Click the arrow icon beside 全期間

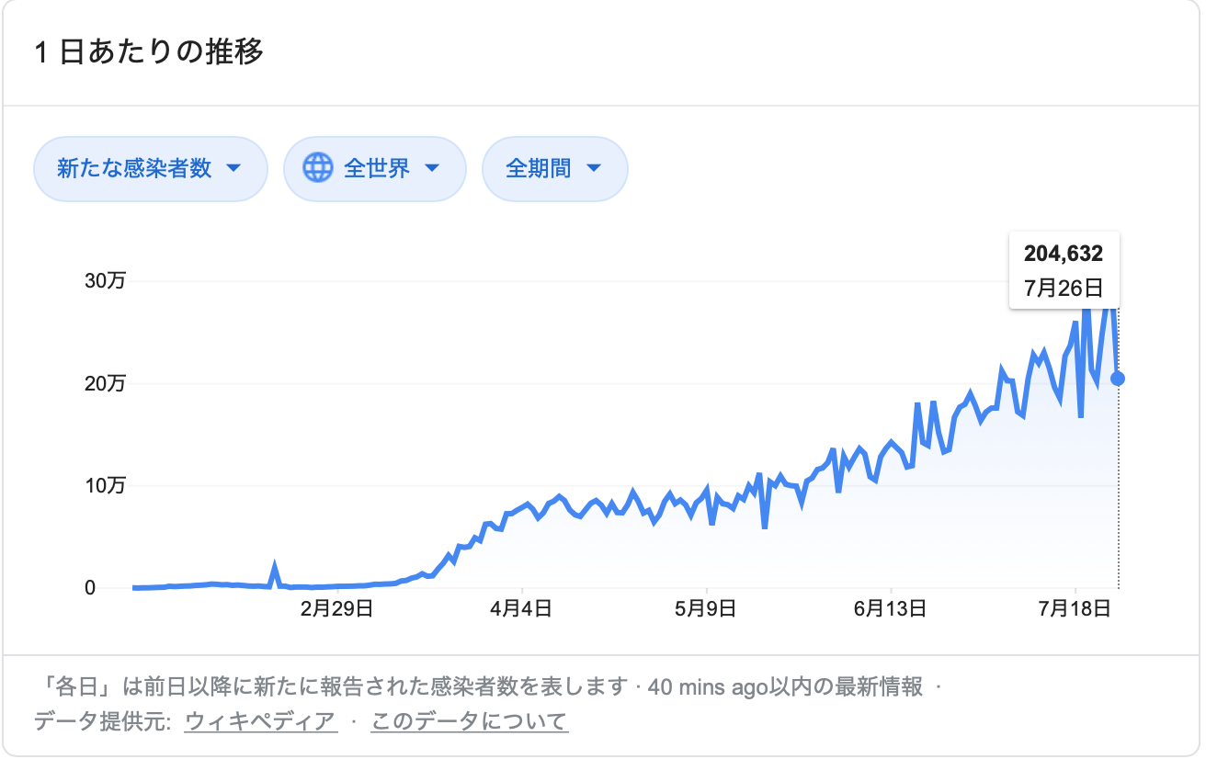594,168
